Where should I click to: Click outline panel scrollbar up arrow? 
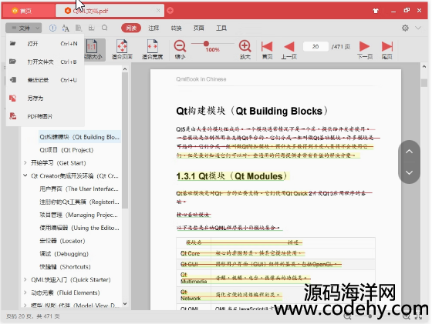coord(125,69)
